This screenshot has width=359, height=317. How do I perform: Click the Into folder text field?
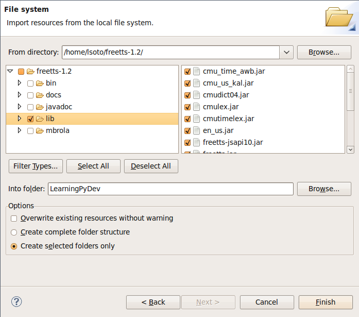coord(170,189)
